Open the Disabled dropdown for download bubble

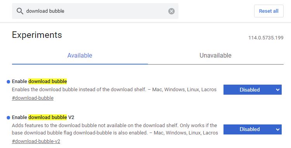[253, 90]
